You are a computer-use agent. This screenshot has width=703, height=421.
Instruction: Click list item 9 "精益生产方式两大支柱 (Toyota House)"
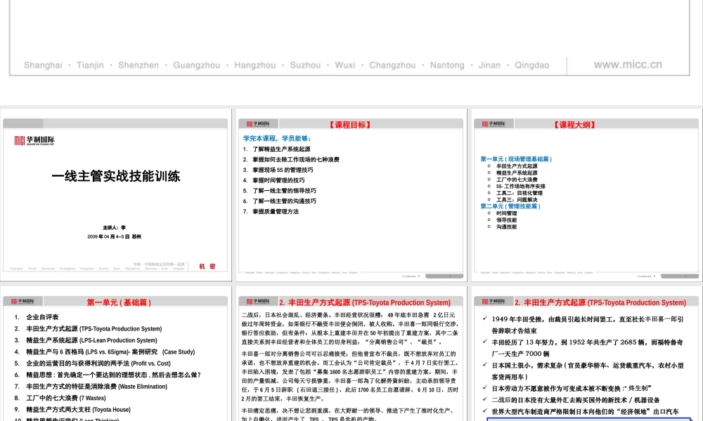[79, 410]
